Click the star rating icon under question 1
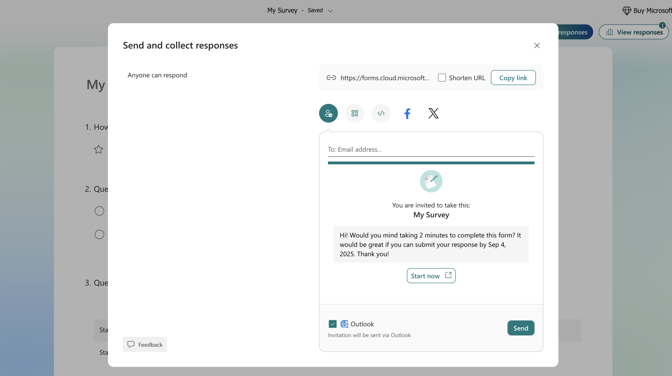 pos(98,149)
